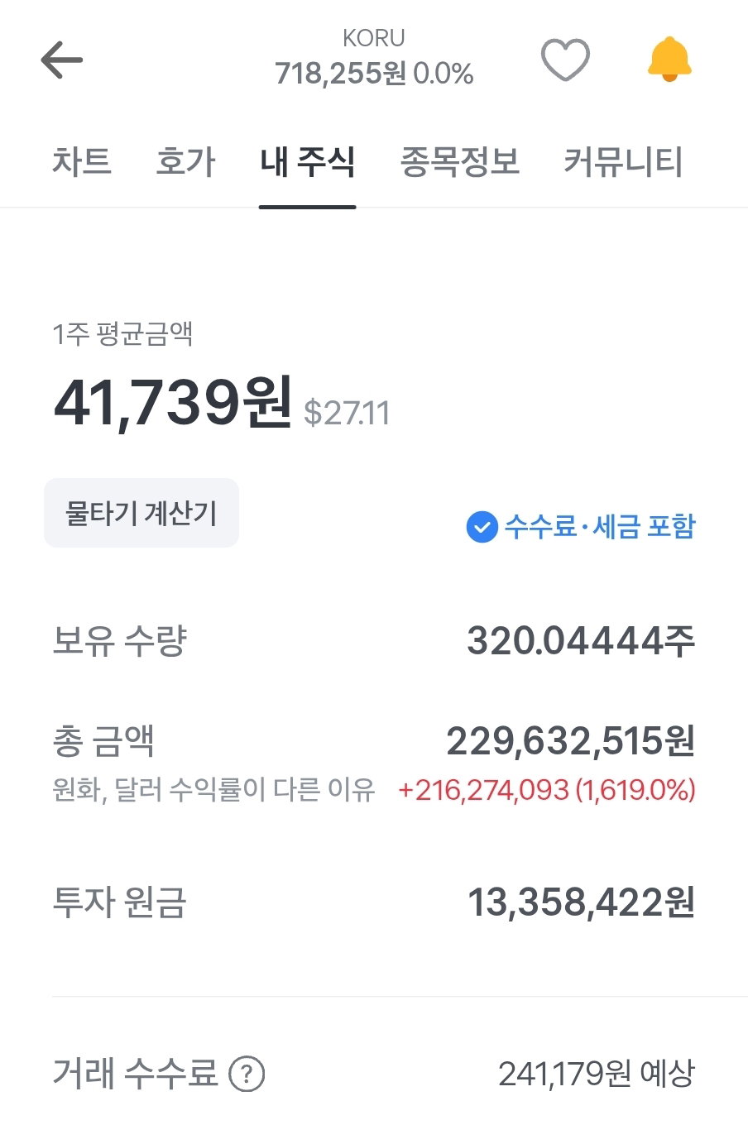The image size is (748, 1144).
Task: Tap the $27.11 dollar average price
Action: coord(347,413)
